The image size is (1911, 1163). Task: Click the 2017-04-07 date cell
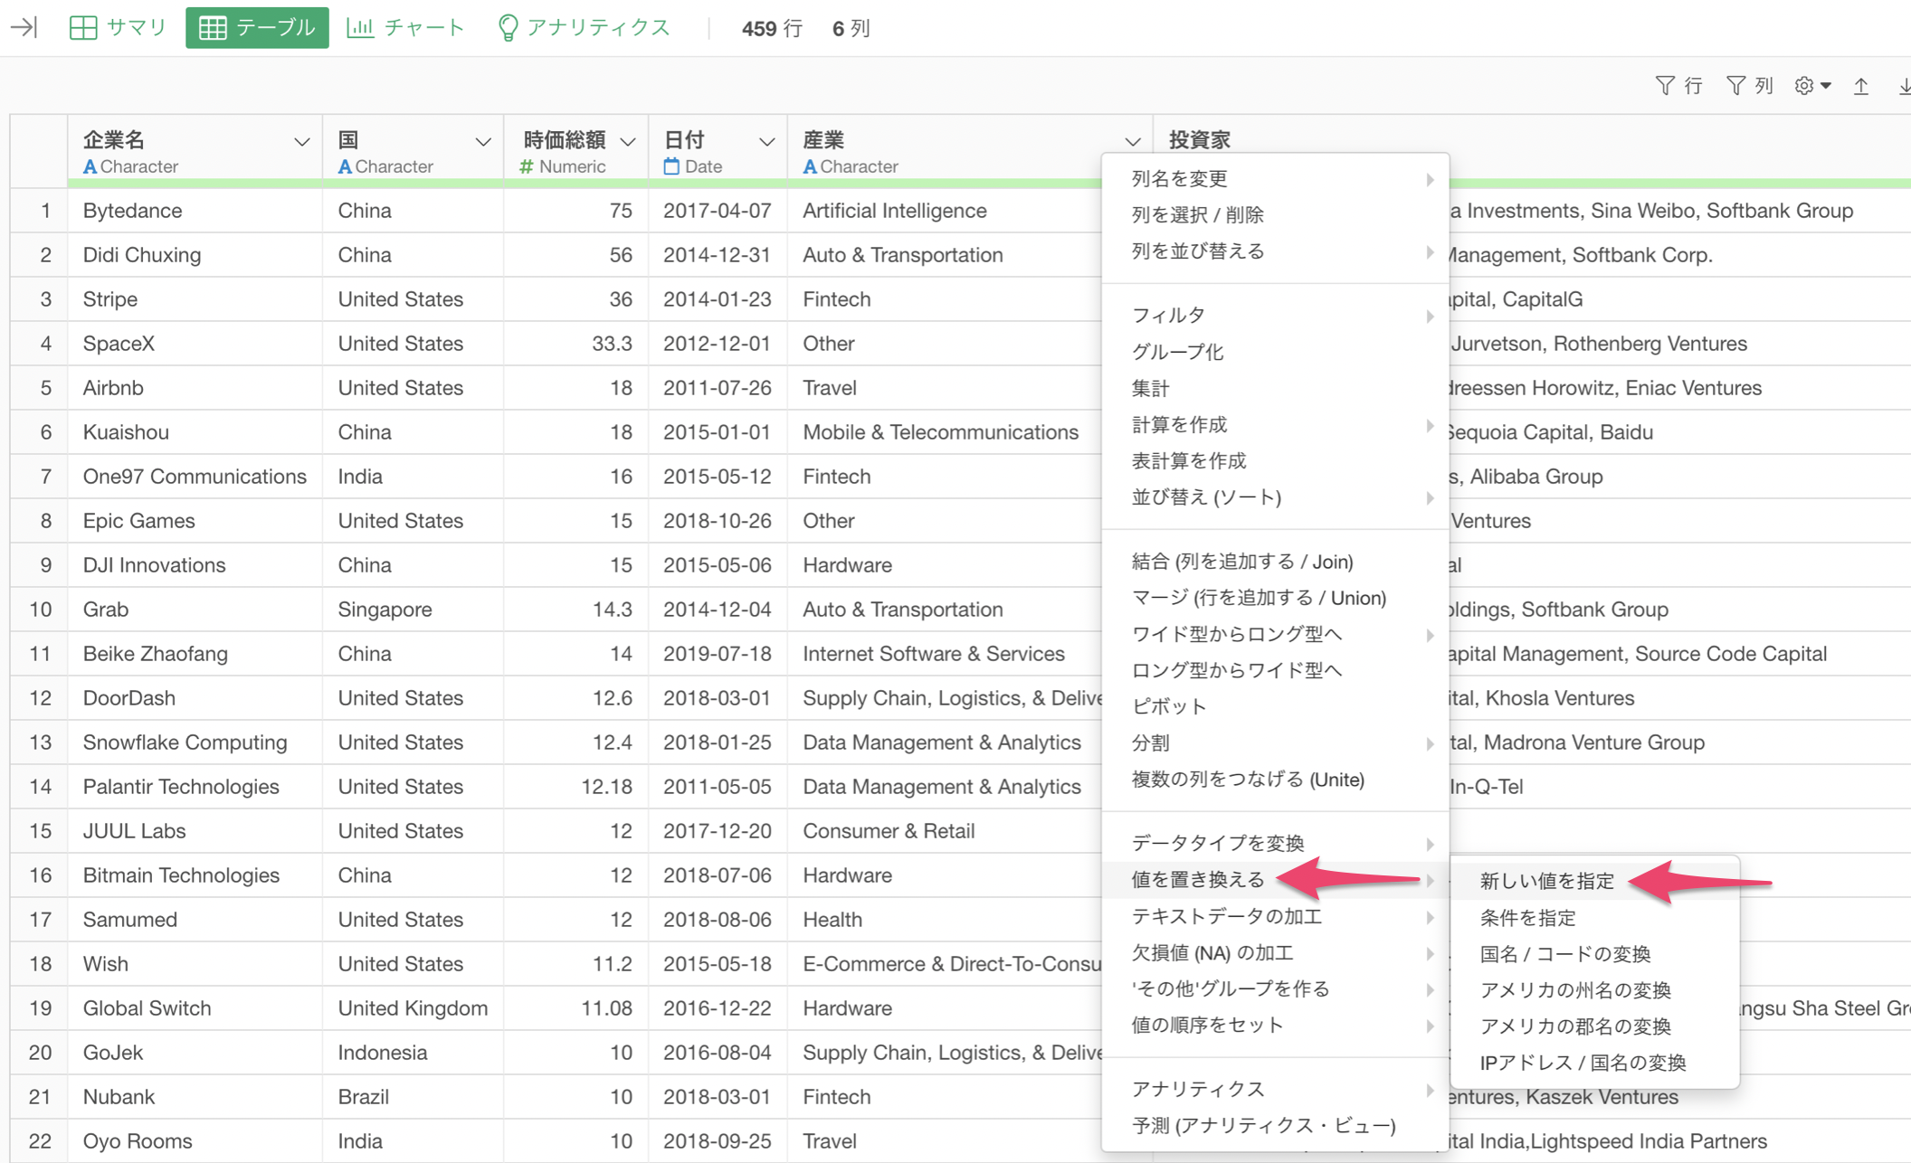718,210
